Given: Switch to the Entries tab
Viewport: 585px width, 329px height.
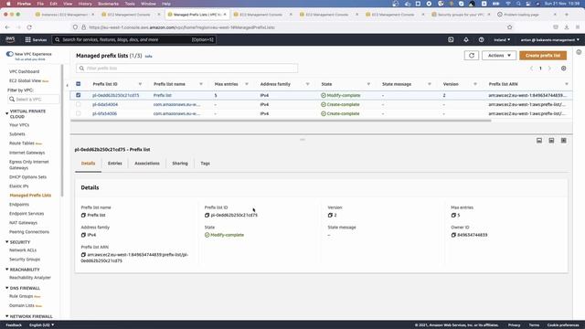Looking at the screenshot, I should [115, 164].
